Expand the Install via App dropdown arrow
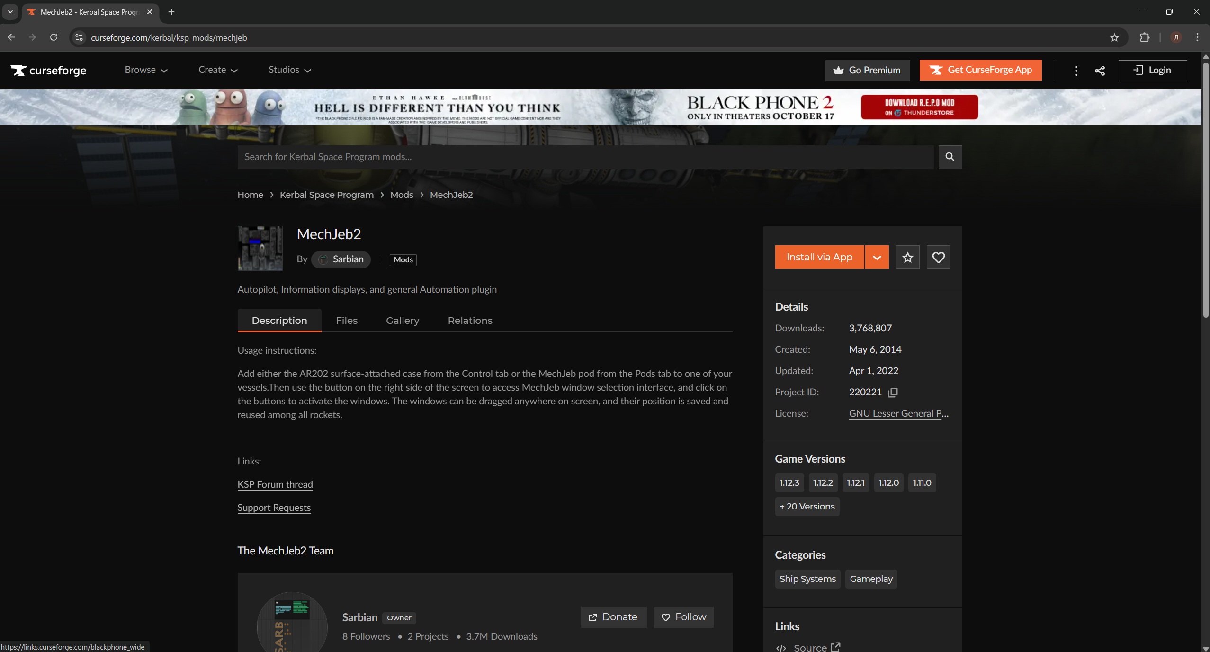 click(877, 257)
